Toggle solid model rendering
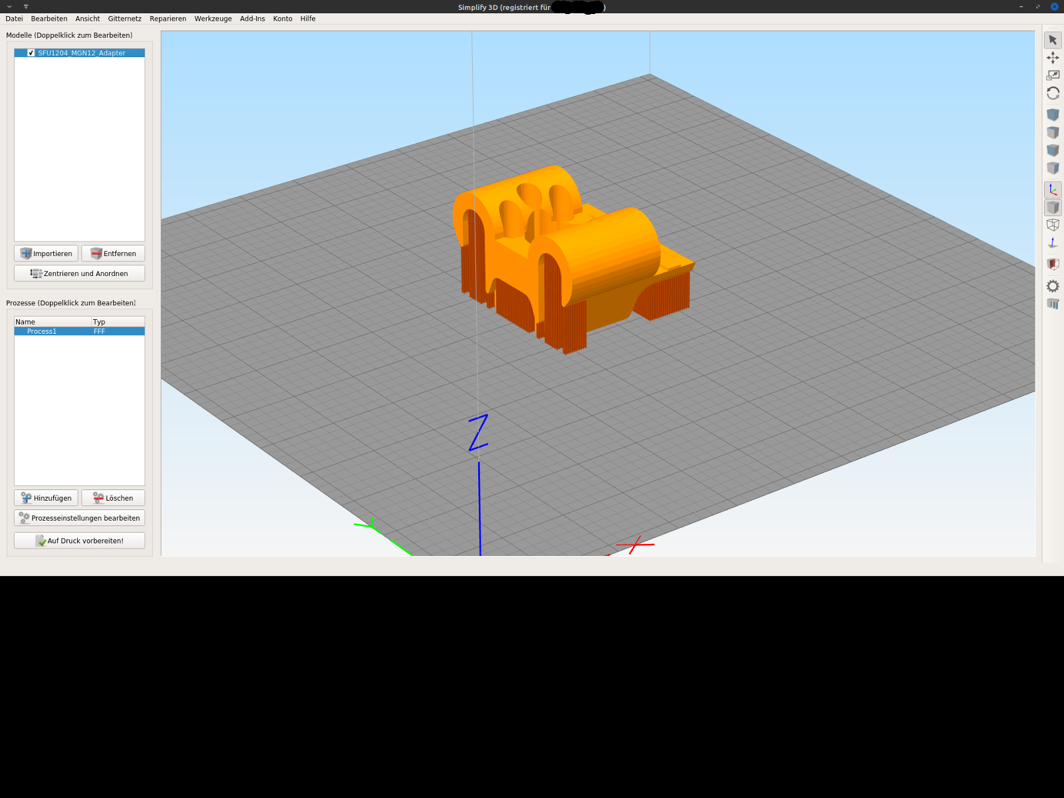Viewport: 1064px width, 798px height. 1053,207
